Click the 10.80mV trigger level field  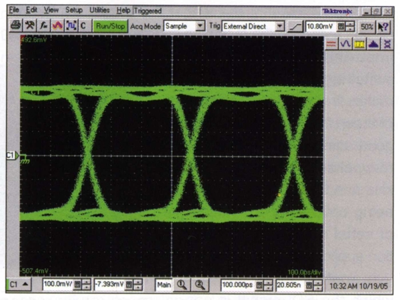tap(321, 26)
